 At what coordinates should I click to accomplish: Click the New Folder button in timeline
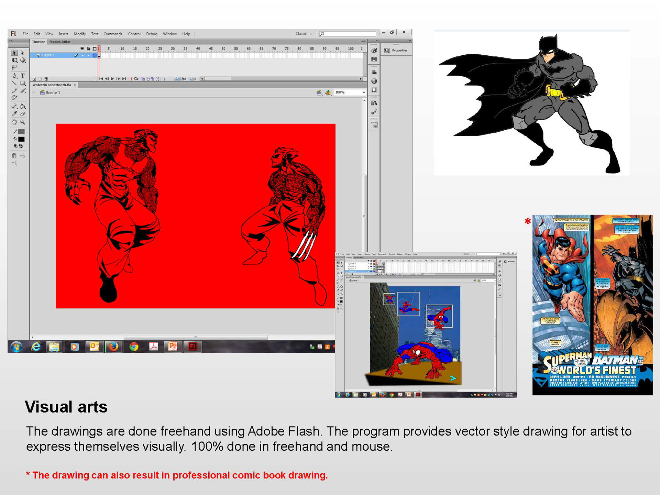click(40, 79)
